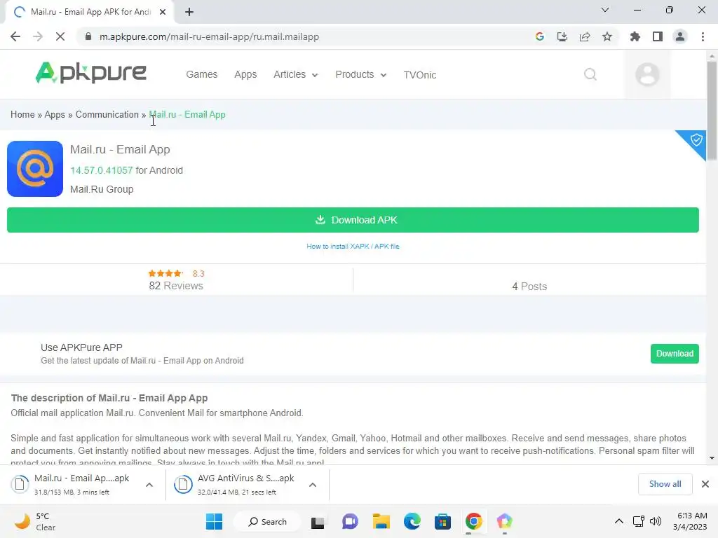Go to Home breadcrumb link
The image size is (718, 538).
click(x=22, y=114)
